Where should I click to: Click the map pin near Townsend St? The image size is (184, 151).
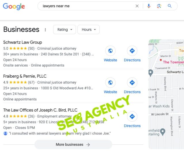(151, 73)
